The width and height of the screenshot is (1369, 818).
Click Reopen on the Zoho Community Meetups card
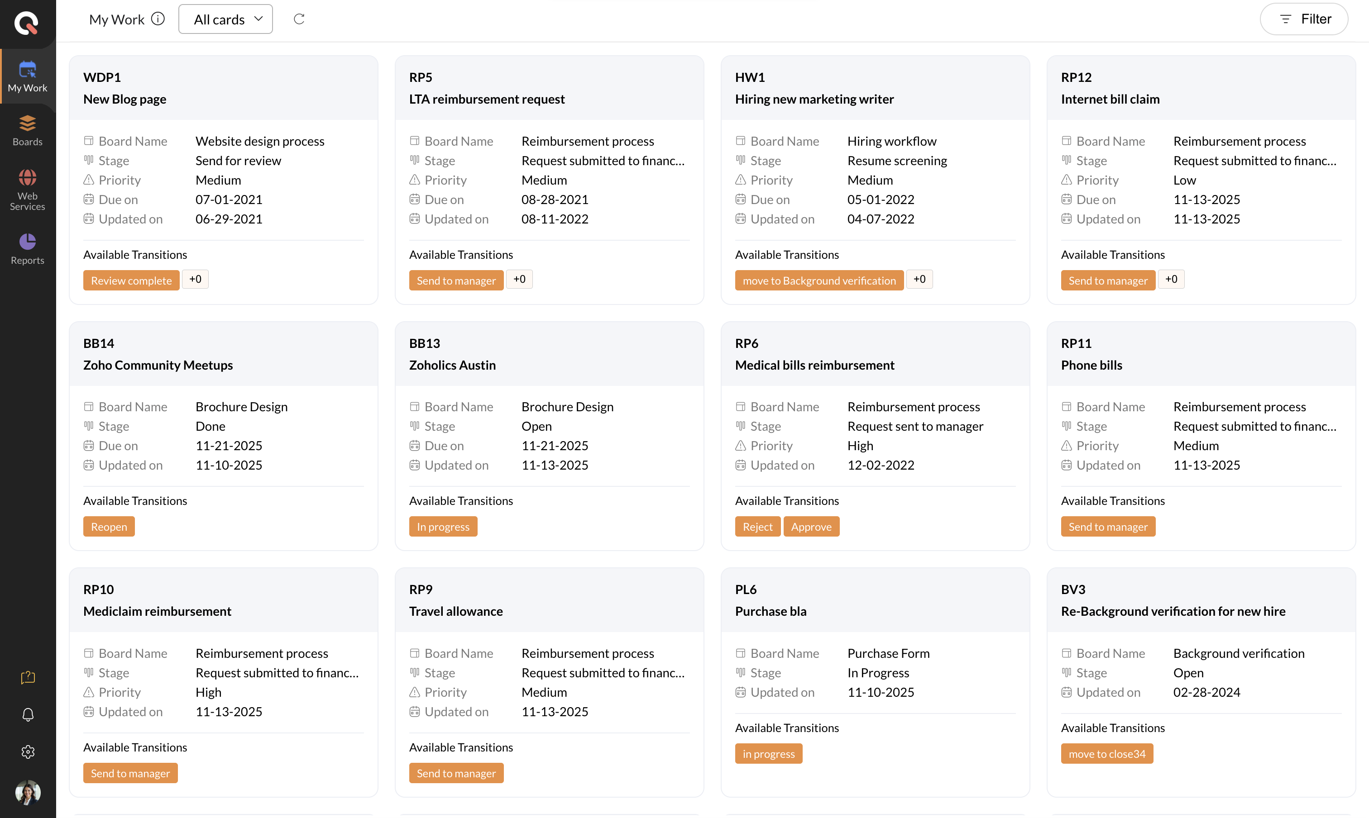(109, 527)
